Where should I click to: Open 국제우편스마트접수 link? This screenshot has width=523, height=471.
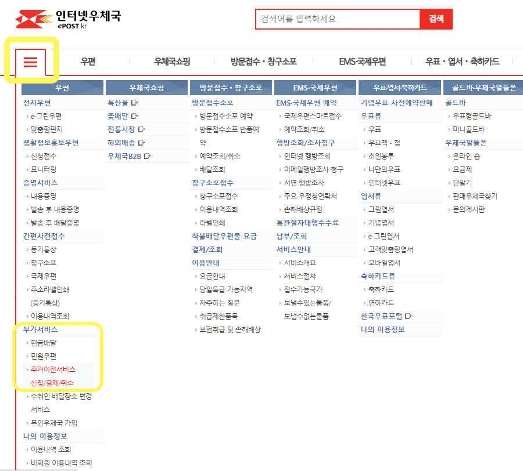pos(313,116)
